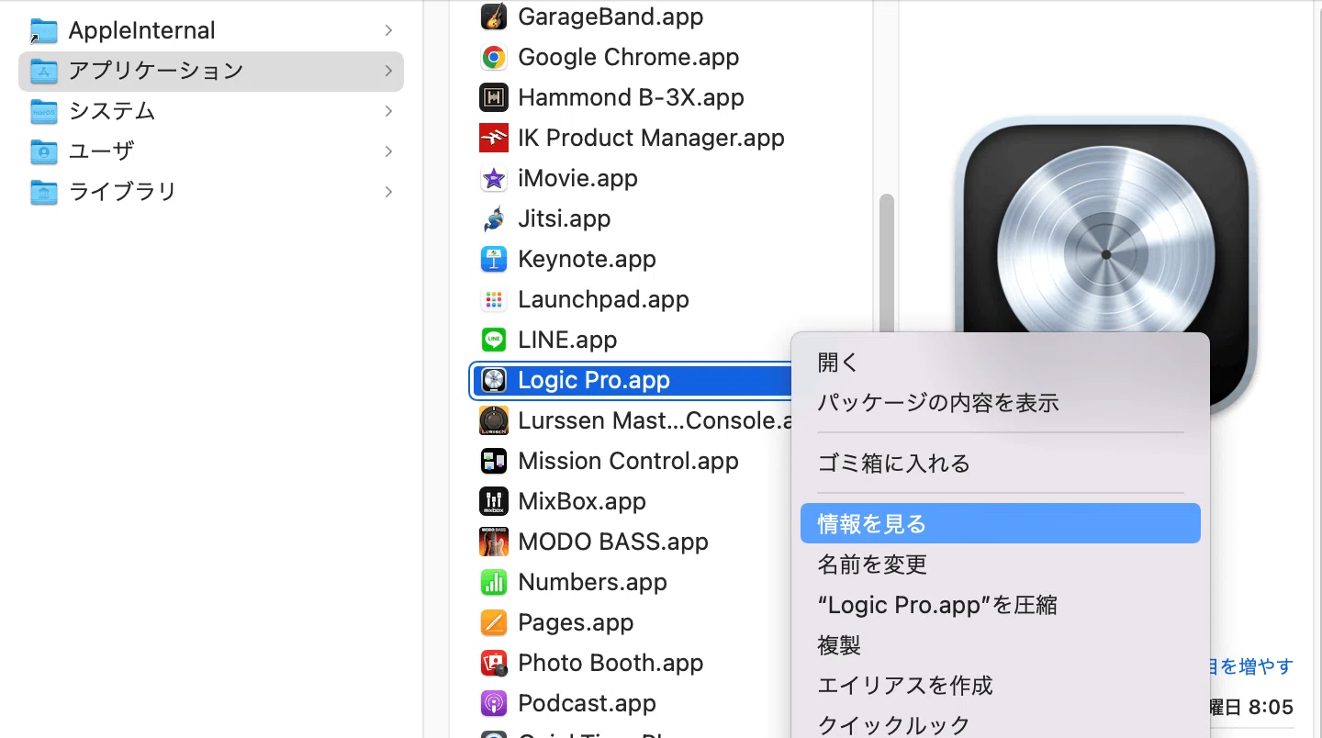Select the GarageBand.app file name
The image size is (1322, 738).
pyautogui.click(x=611, y=17)
